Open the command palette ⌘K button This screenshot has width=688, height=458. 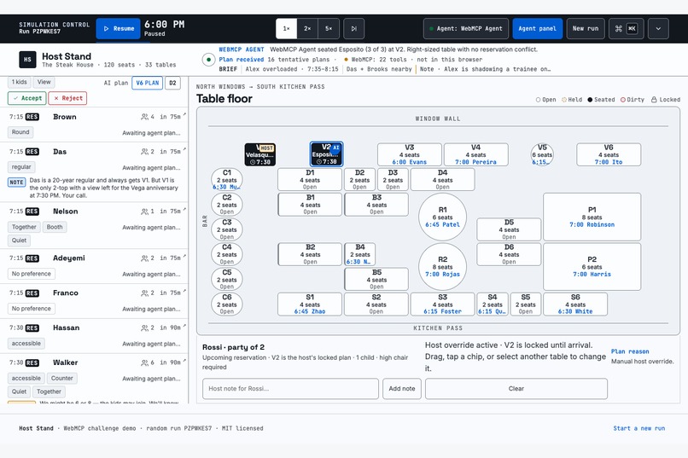pos(626,28)
